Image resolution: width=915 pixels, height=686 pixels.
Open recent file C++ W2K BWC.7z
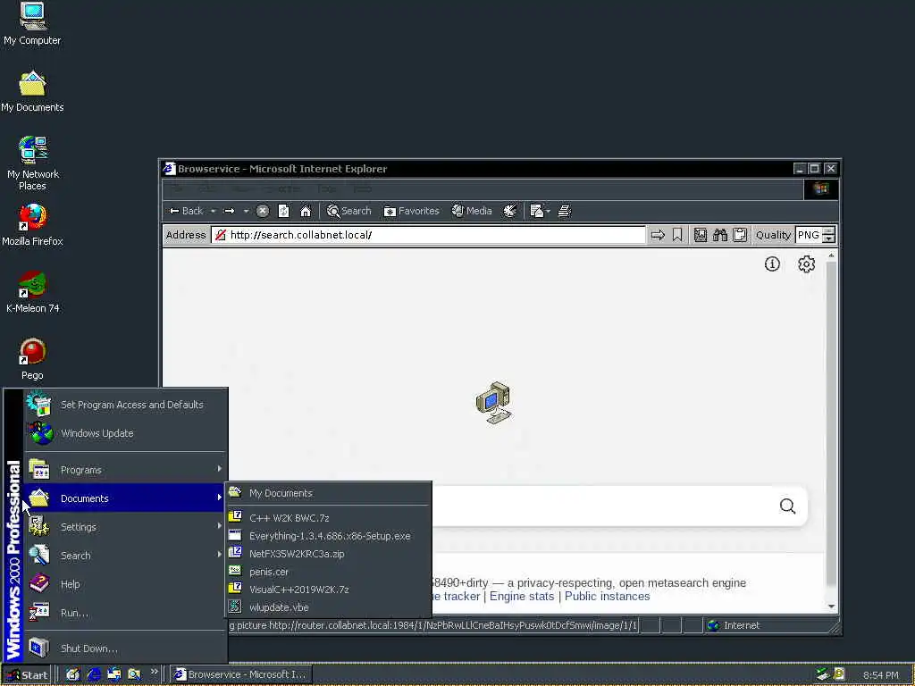(x=329, y=518)
